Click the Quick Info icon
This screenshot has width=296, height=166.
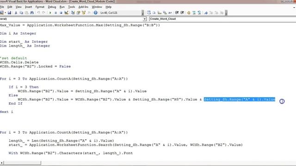159,12
